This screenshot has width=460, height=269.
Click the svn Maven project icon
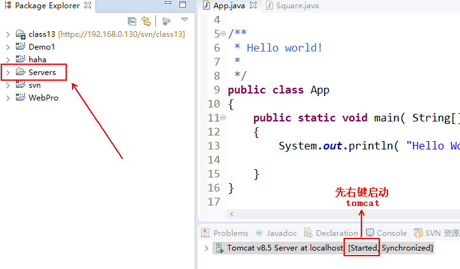coord(20,84)
